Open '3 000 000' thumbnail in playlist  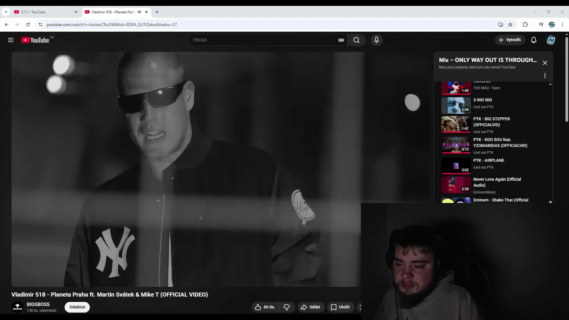click(456, 105)
